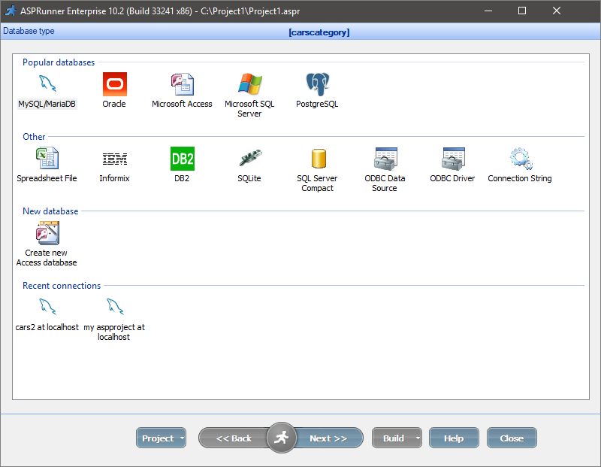Viewport: 601px width, 467px height.
Task: Click the Microsoft Access label
Action: click(182, 104)
